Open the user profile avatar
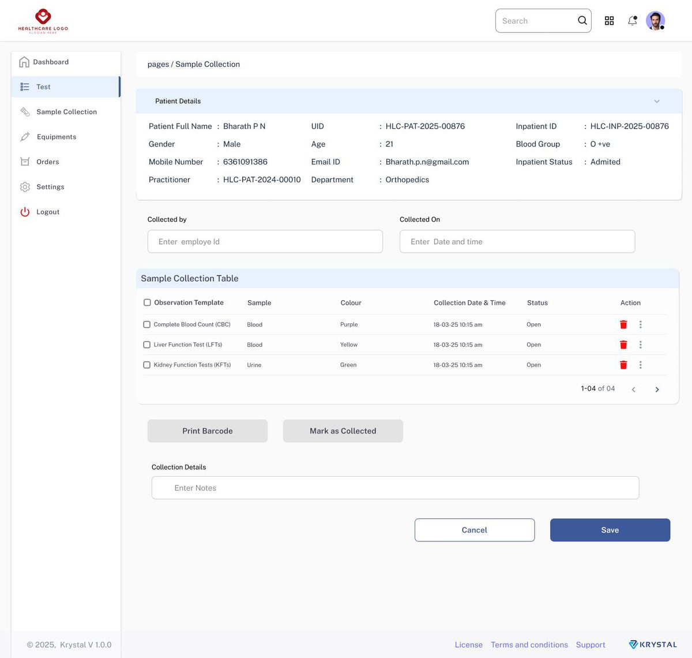 coord(655,21)
